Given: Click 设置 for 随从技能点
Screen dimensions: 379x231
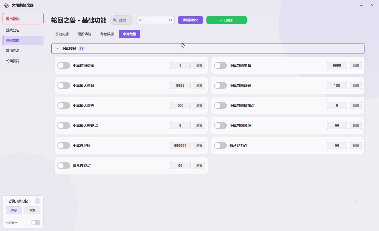Looking at the screenshot, I should coord(199,166).
